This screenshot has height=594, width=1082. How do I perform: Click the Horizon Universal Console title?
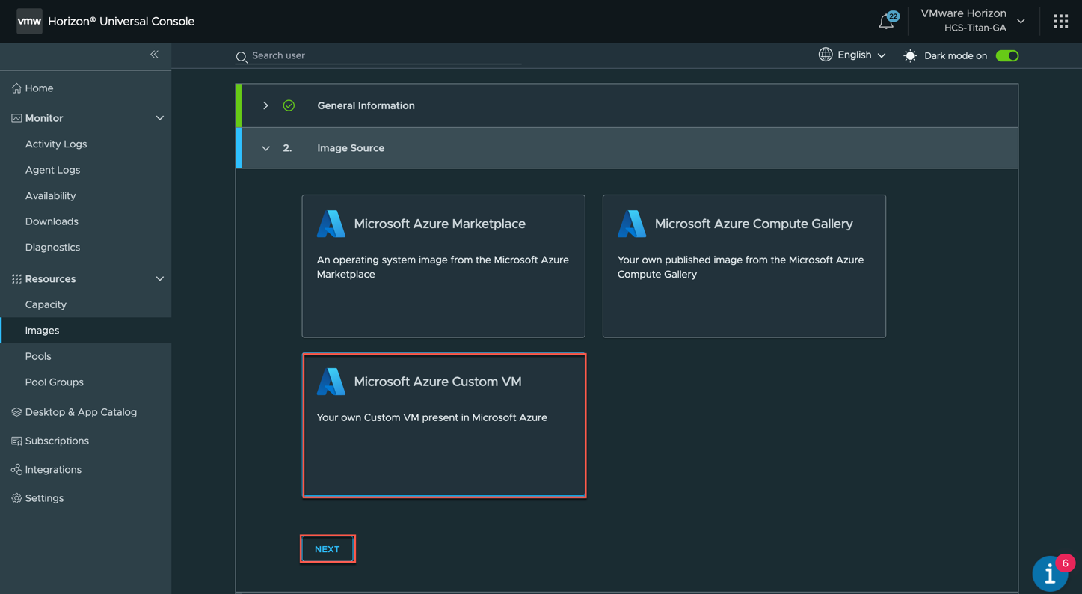121,22
